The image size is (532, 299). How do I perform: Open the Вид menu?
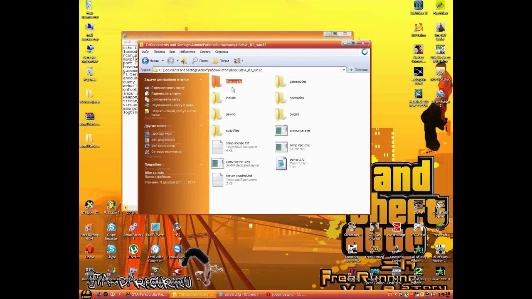(172, 52)
